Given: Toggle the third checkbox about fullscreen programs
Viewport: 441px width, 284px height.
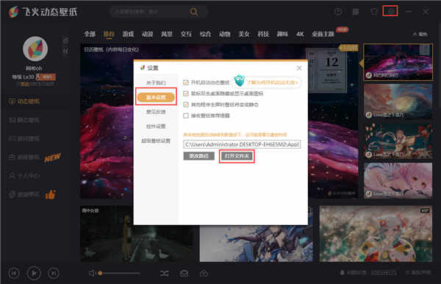Looking at the screenshot, I should (x=186, y=104).
